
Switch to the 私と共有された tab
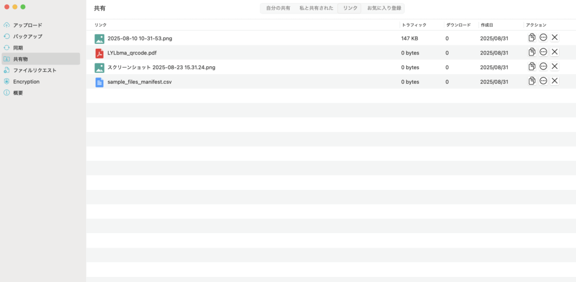[316, 8]
